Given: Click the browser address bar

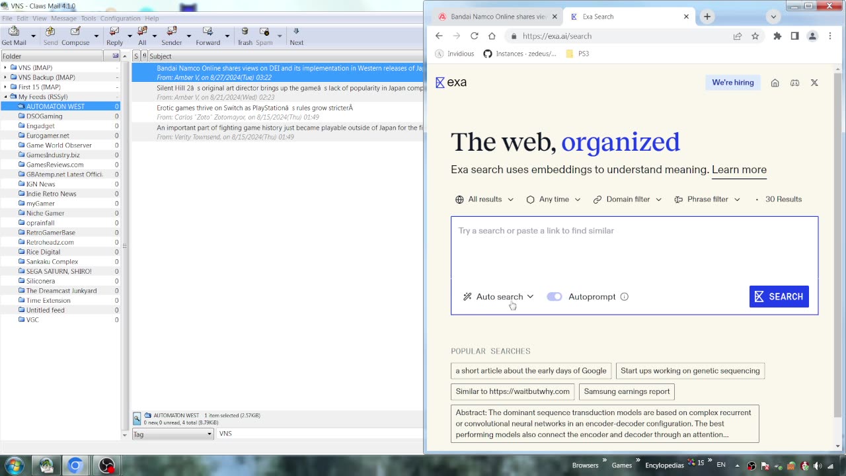Looking at the screenshot, I should 621,36.
